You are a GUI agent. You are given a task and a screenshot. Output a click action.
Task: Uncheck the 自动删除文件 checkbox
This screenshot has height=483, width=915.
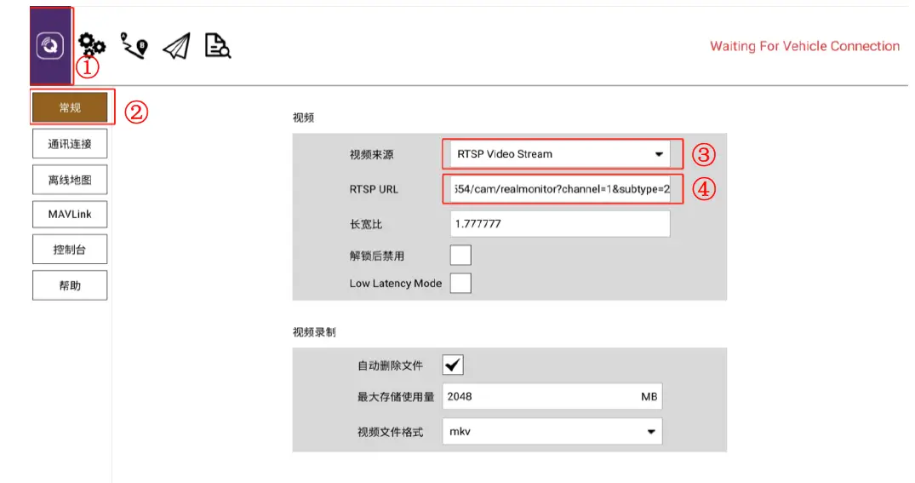tap(453, 365)
